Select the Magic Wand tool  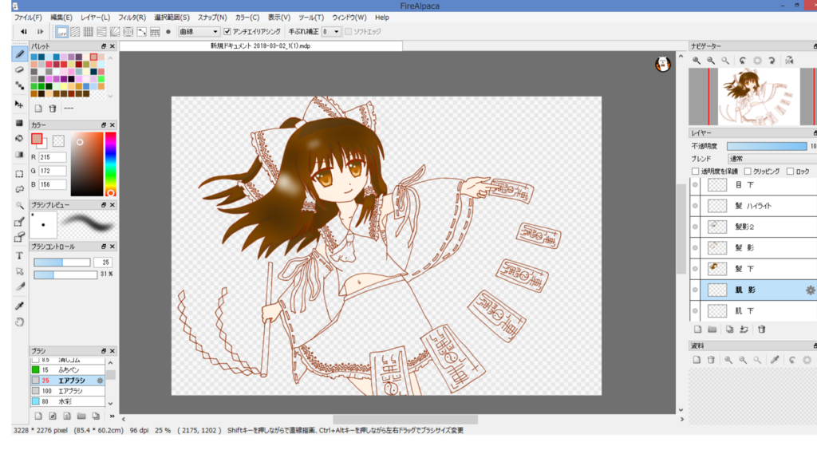tap(20, 205)
